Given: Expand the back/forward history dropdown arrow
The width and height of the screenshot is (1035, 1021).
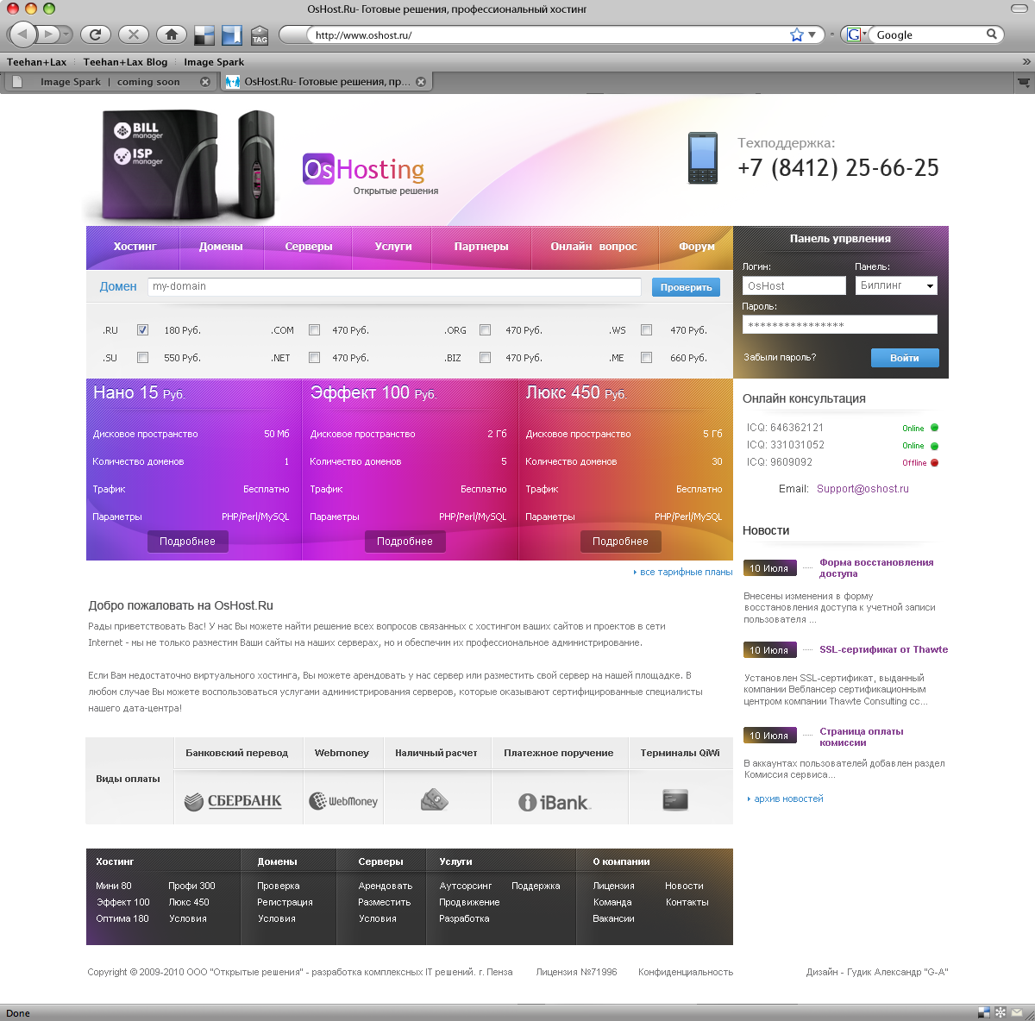Looking at the screenshot, I should (66, 34).
